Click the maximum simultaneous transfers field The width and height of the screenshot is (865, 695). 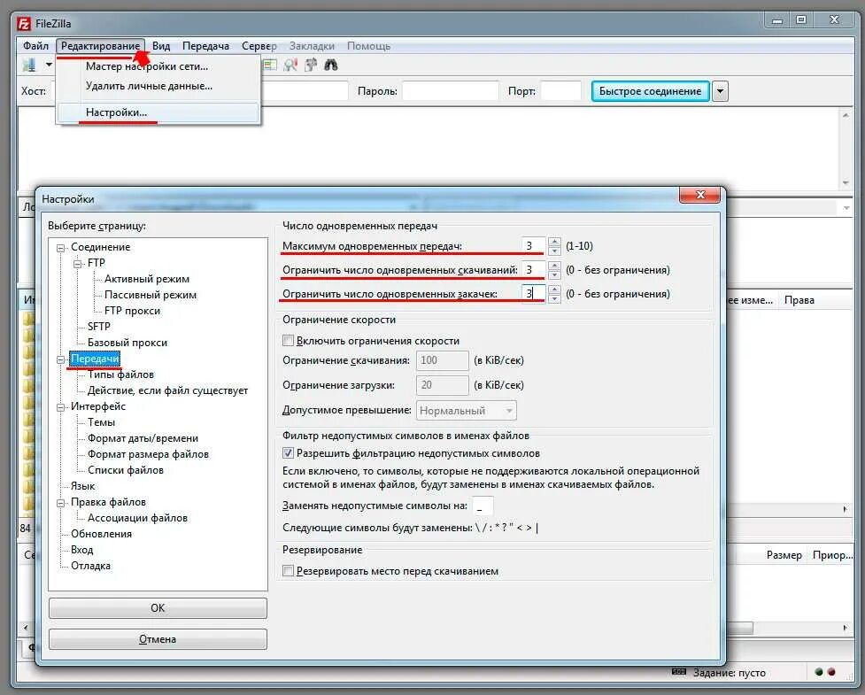pyautogui.click(x=533, y=246)
